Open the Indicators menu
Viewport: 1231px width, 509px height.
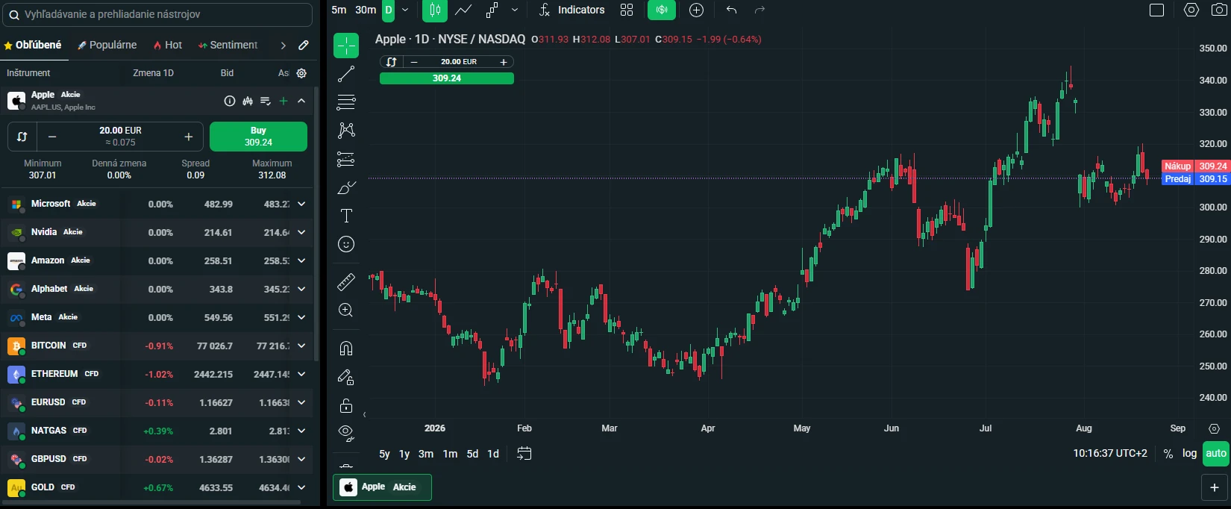tap(571, 10)
